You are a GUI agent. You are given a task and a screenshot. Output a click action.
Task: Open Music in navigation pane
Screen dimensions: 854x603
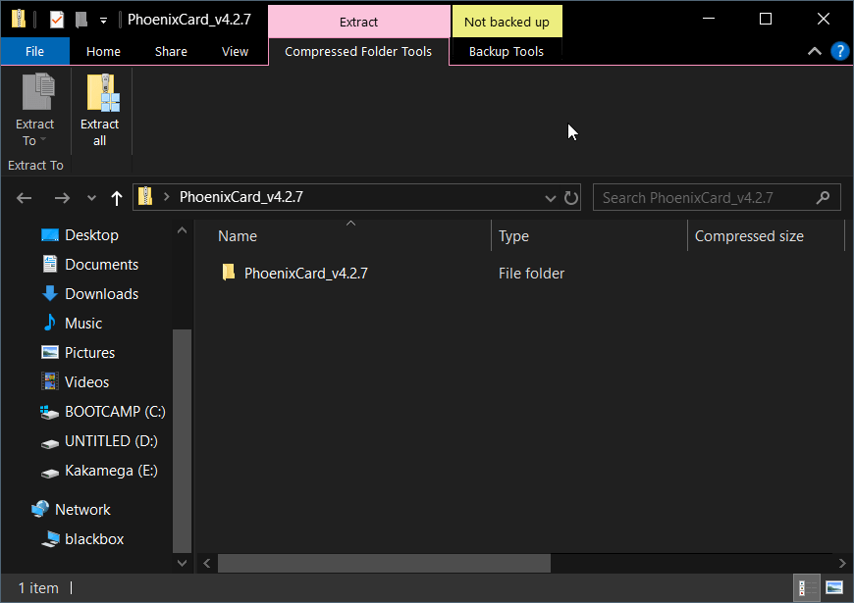(83, 324)
